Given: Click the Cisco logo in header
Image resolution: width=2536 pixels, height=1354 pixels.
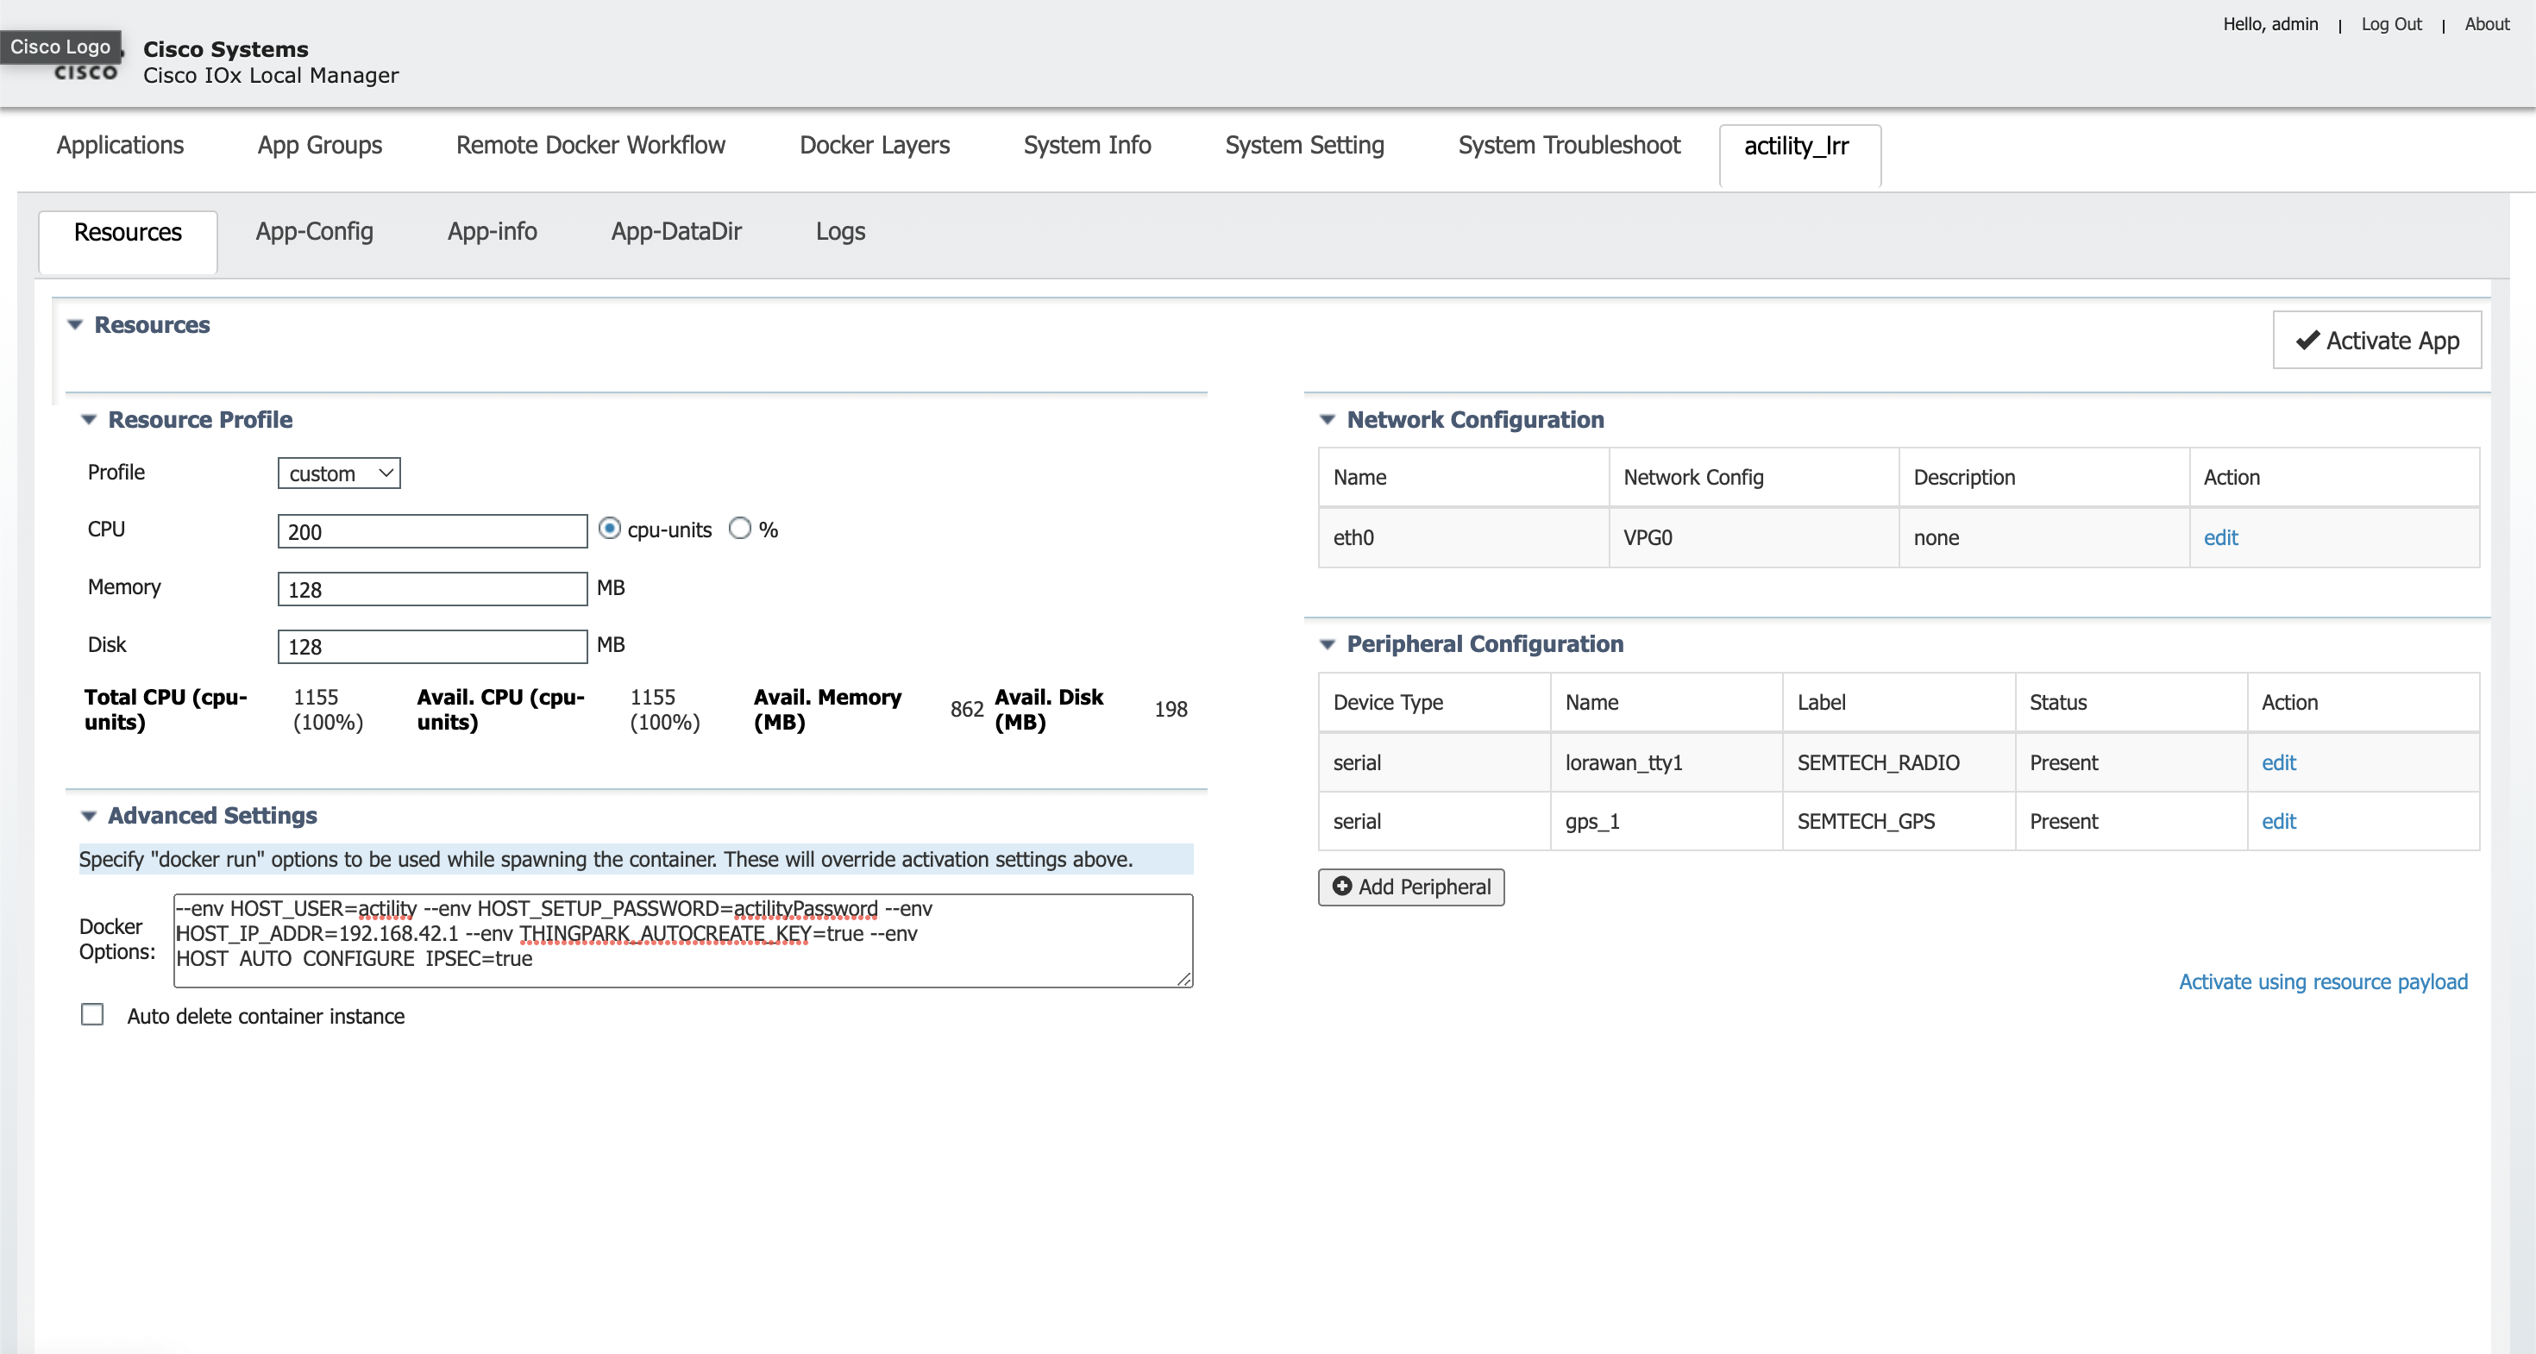Looking at the screenshot, I should click(x=85, y=69).
